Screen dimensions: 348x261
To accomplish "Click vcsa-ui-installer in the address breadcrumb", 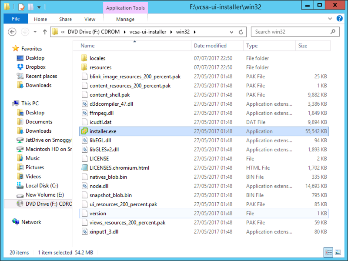I will 148,32.
